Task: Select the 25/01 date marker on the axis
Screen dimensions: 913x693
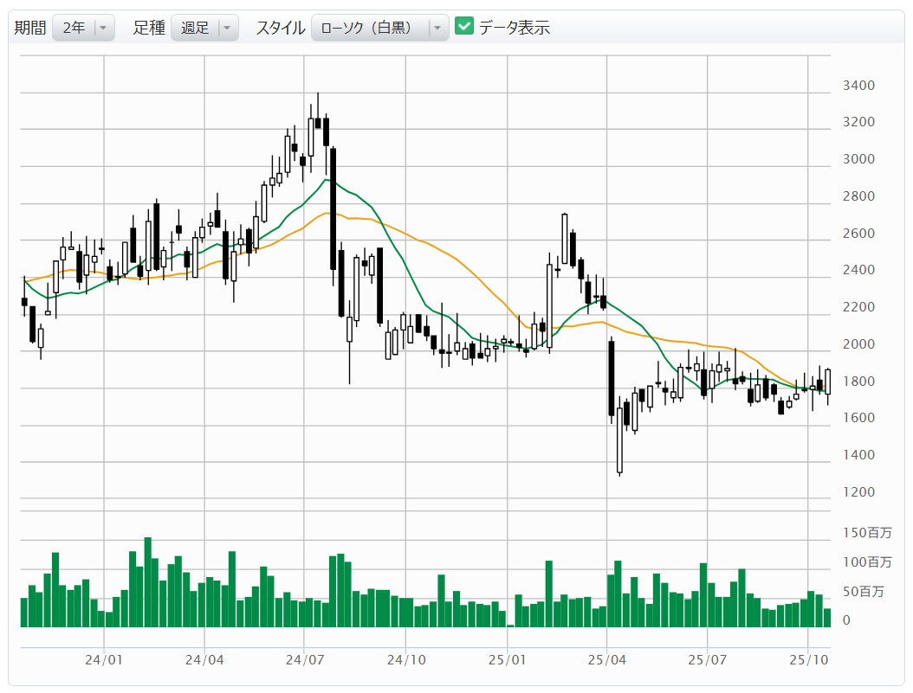Action: click(507, 660)
